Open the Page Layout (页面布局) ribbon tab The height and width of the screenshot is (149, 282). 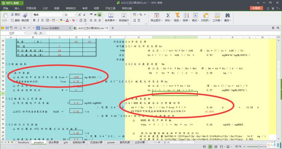click(31, 8)
